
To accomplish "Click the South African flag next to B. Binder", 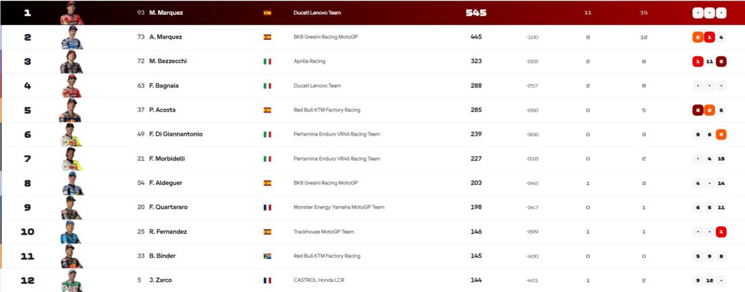I will pyautogui.click(x=267, y=256).
